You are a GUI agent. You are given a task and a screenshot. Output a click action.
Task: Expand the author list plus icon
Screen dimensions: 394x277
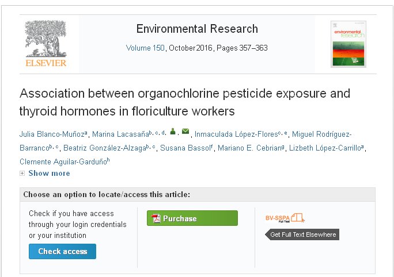point(22,174)
